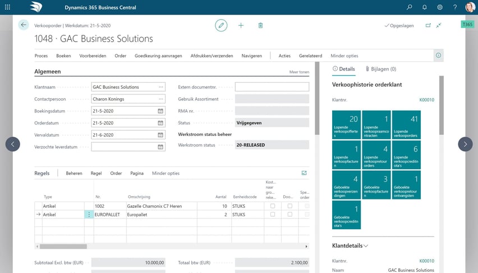The height and width of the screenshot is (273, 478).
Task: Open the Order menu in the header action bar
Action: 121,56
